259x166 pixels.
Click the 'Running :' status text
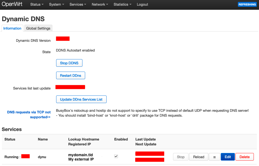(x=12, y=157)
